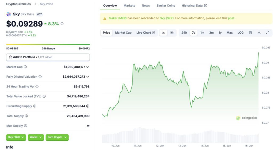The height and width of the screenshot is (151, 273).
Task: Open the Max Supply info icon
Action: 25,126
